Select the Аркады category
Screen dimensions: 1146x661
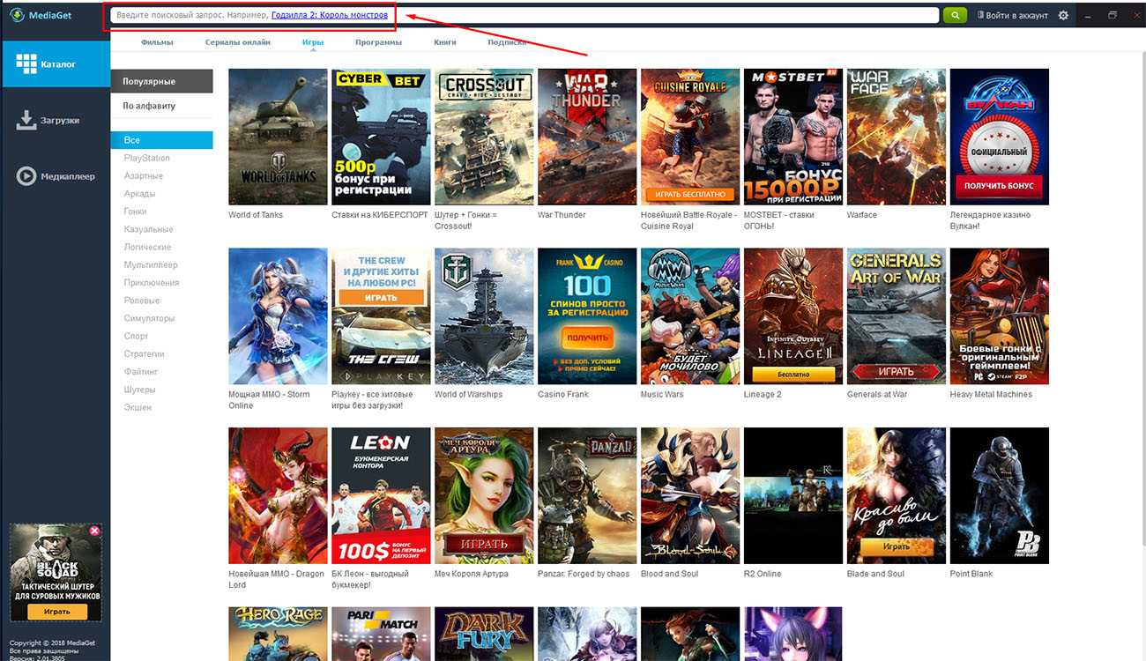[x=140, y=193]
